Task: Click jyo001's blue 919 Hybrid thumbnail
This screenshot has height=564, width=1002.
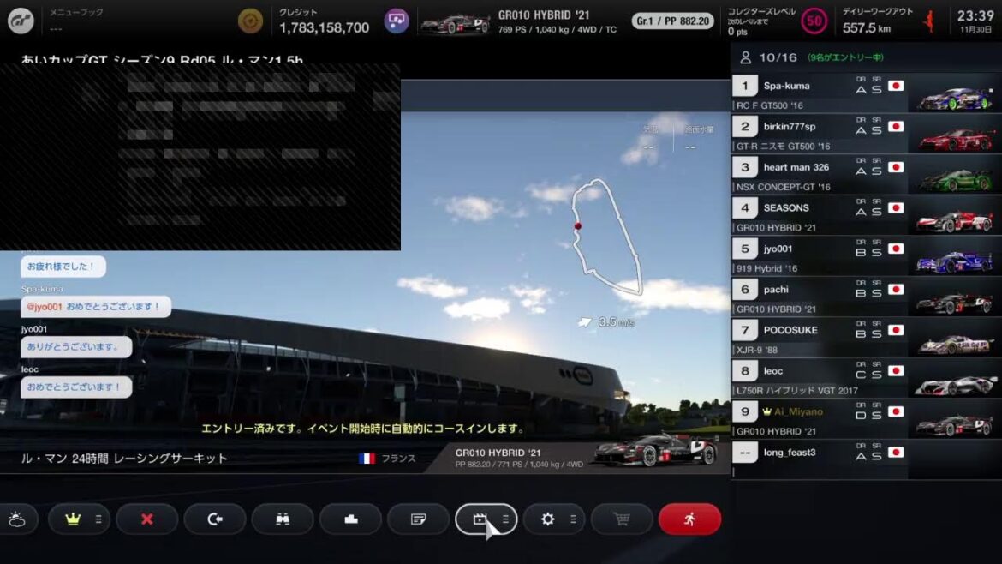Action: (955, 261)
